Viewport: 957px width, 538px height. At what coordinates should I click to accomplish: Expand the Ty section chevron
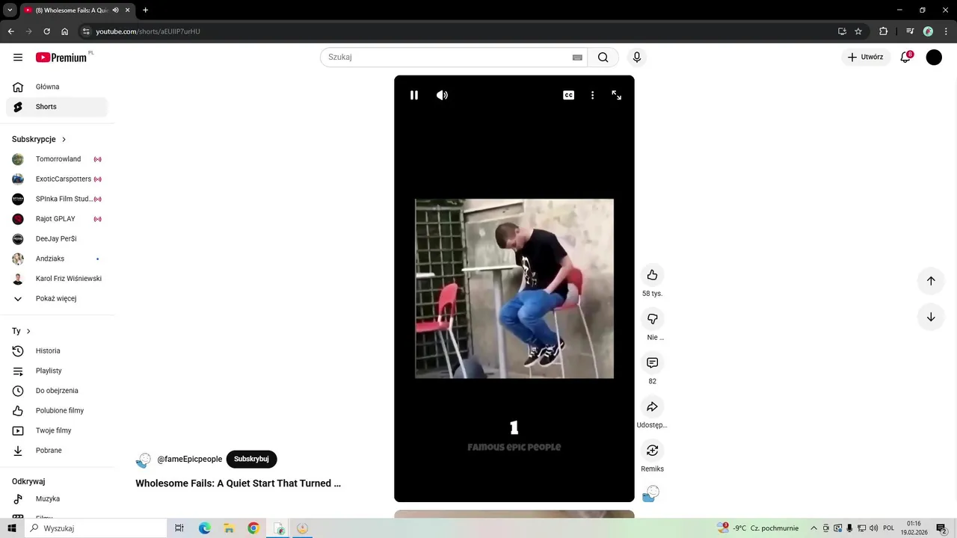click(x=28, y=331)
